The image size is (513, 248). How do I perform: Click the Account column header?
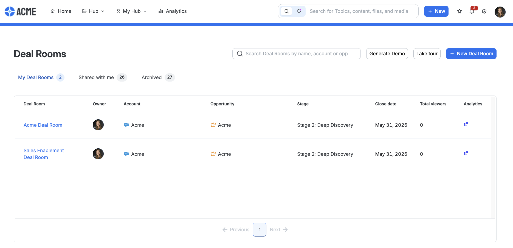[x=132, y=104]
